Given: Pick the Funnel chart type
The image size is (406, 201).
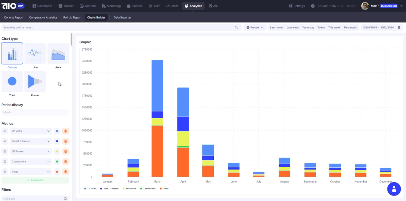Looking at the screenshot, I should point(35,81).
